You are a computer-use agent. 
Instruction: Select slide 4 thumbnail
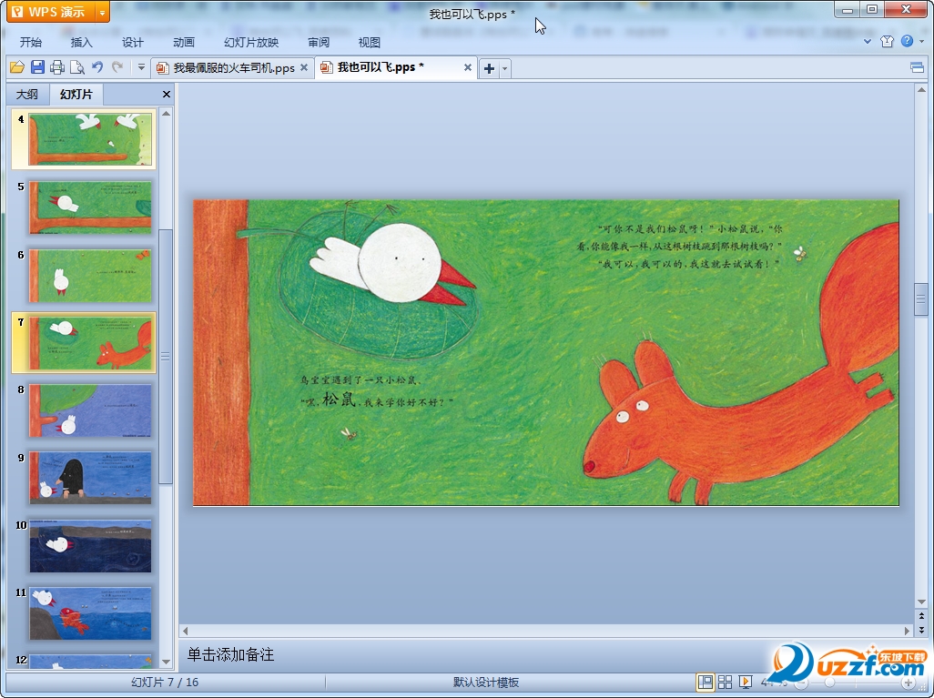point(90,139)
